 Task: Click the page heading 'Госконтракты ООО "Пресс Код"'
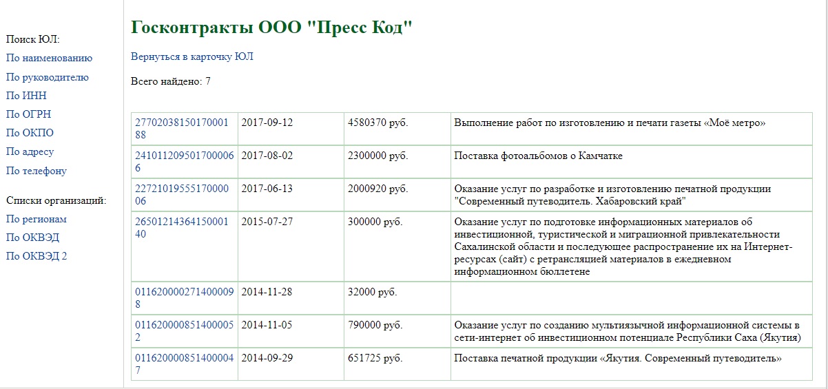pyautogui.click(x=271, y=28)
